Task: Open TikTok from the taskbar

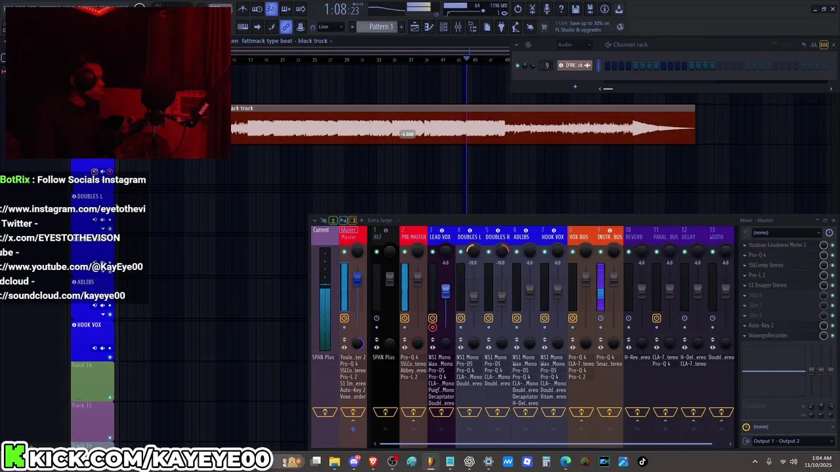Action: (642, 462)
